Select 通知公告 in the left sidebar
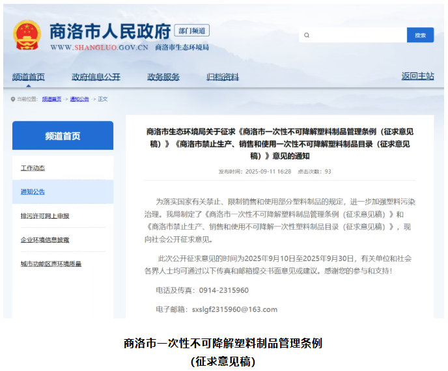The height and width of the screenshot is (371, 448). click(x=33, y=192)
